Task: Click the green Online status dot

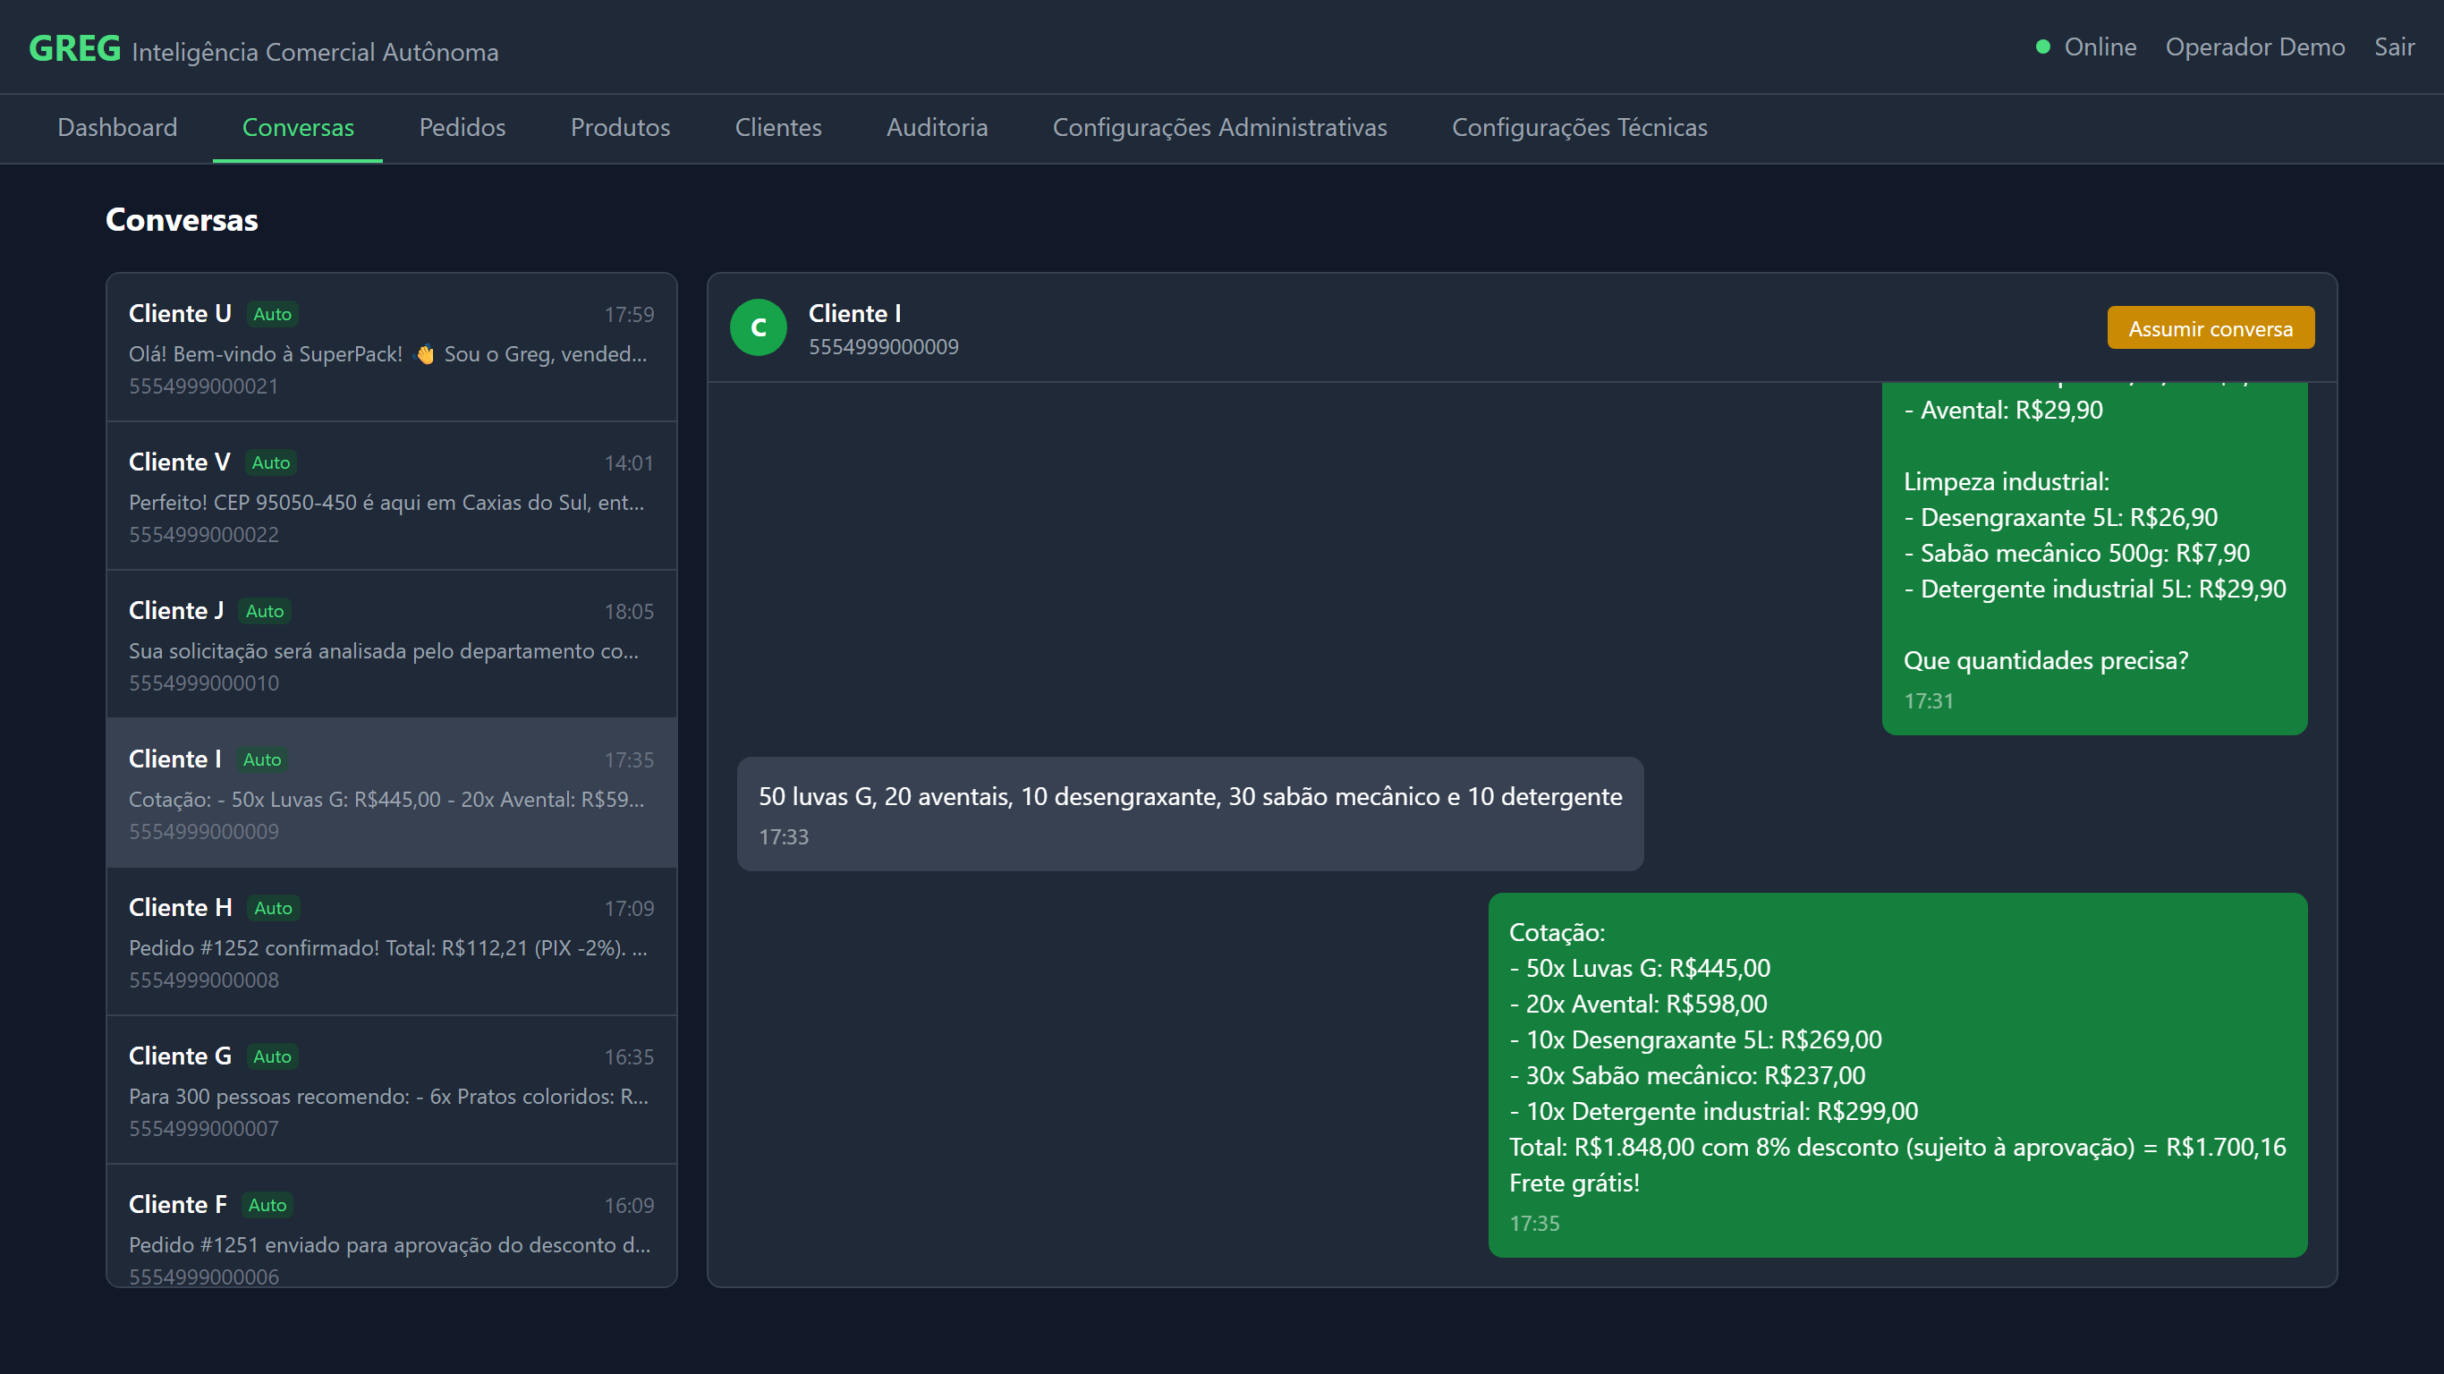Action: click(2042, 47)
